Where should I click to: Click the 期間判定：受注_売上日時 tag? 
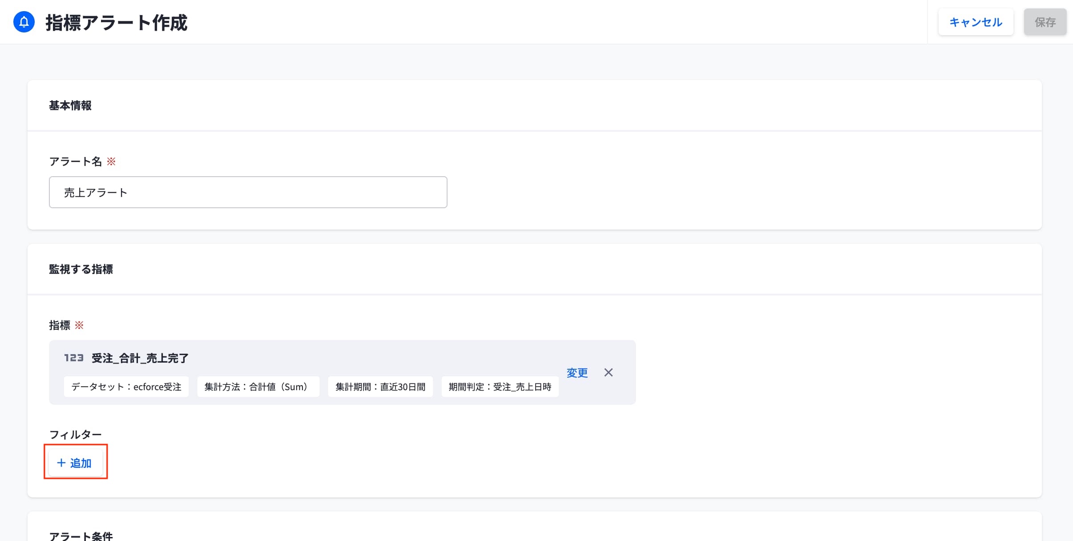500,387
